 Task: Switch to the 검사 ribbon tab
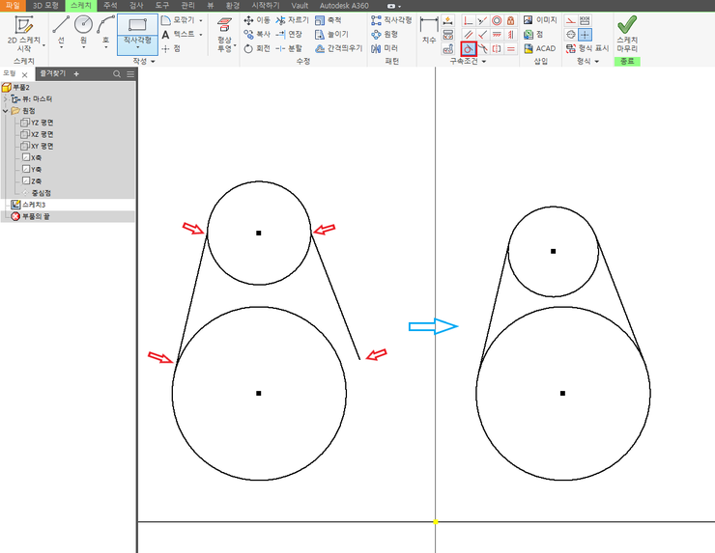136,5
